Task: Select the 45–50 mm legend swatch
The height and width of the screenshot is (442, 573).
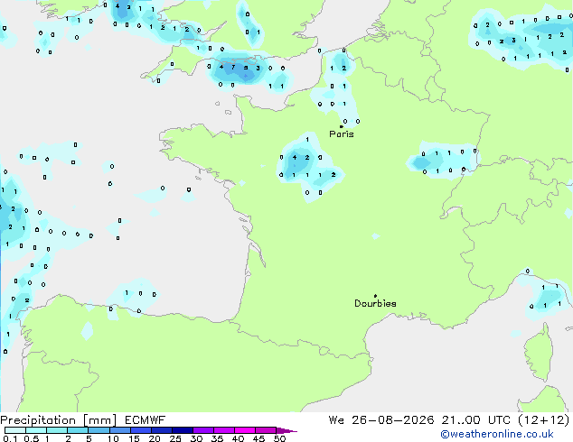Action: pos(266,430)
